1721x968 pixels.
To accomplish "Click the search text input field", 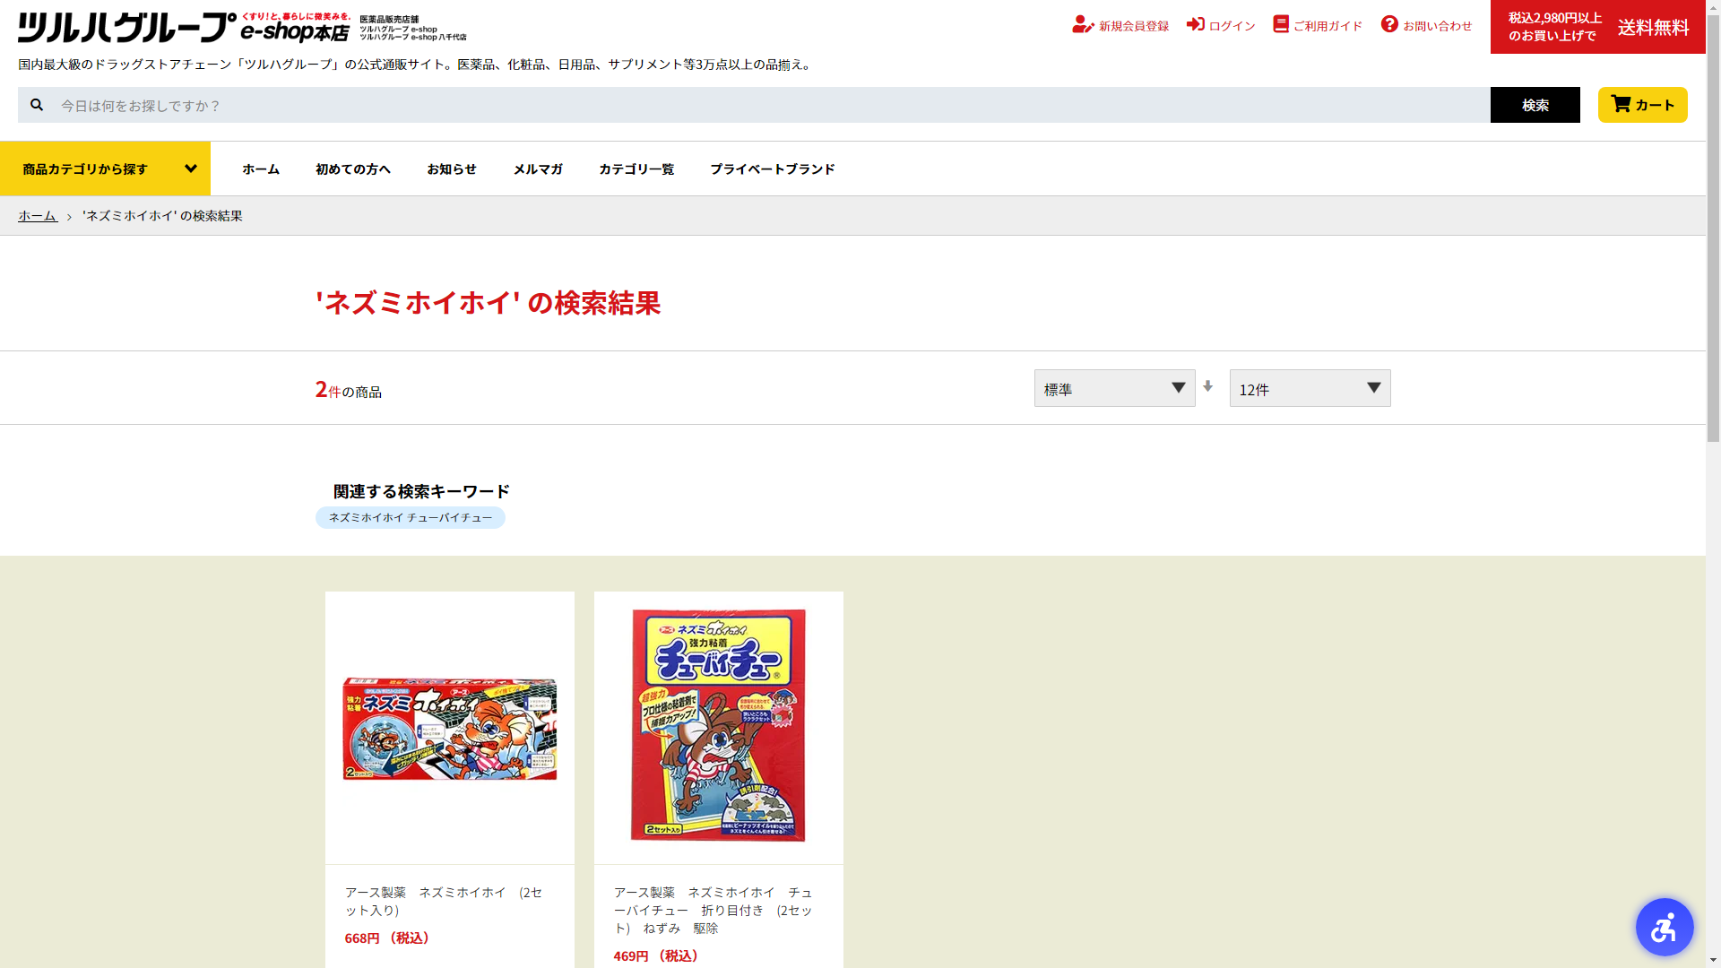I will pyautogui.click(x=771, y=105).
